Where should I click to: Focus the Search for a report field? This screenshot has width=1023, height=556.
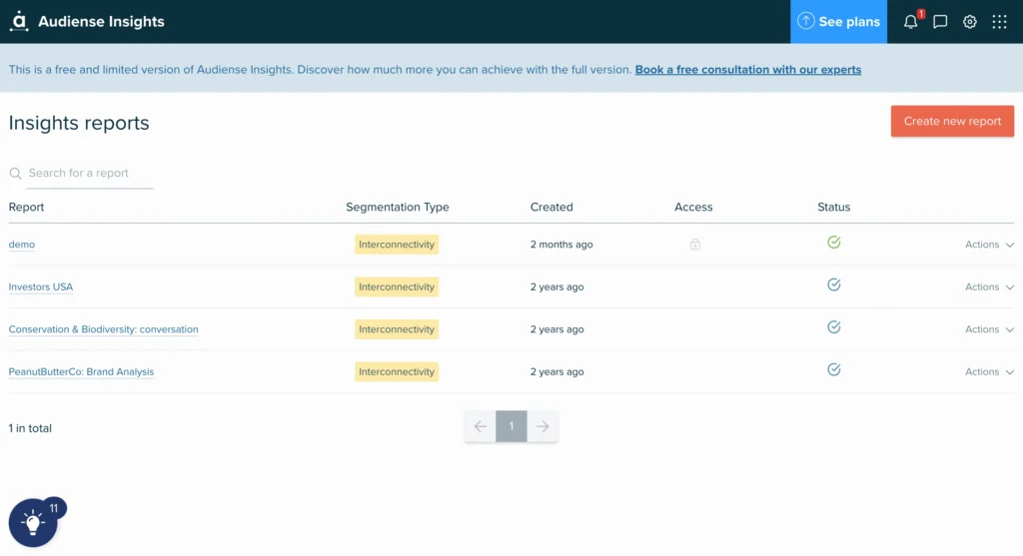pos(90,174)
